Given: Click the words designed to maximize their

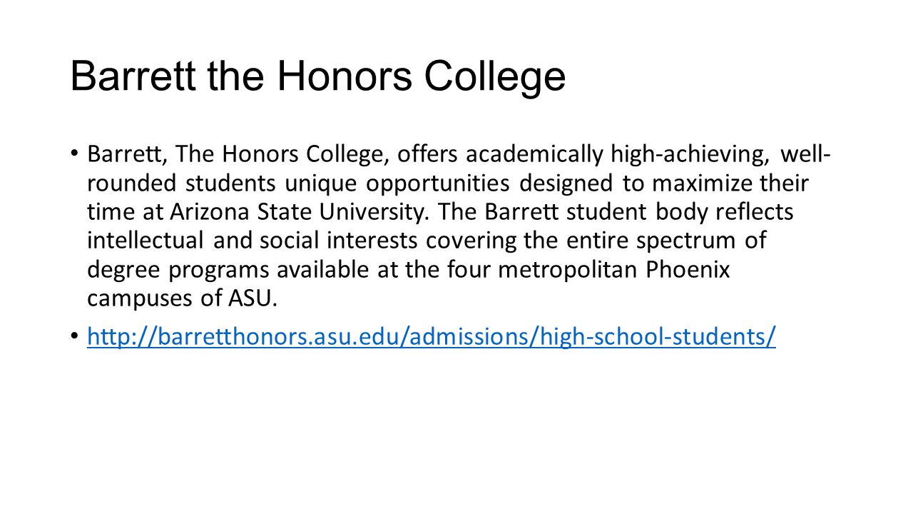Looking at the screenshot, I should (x=664, y=183).
